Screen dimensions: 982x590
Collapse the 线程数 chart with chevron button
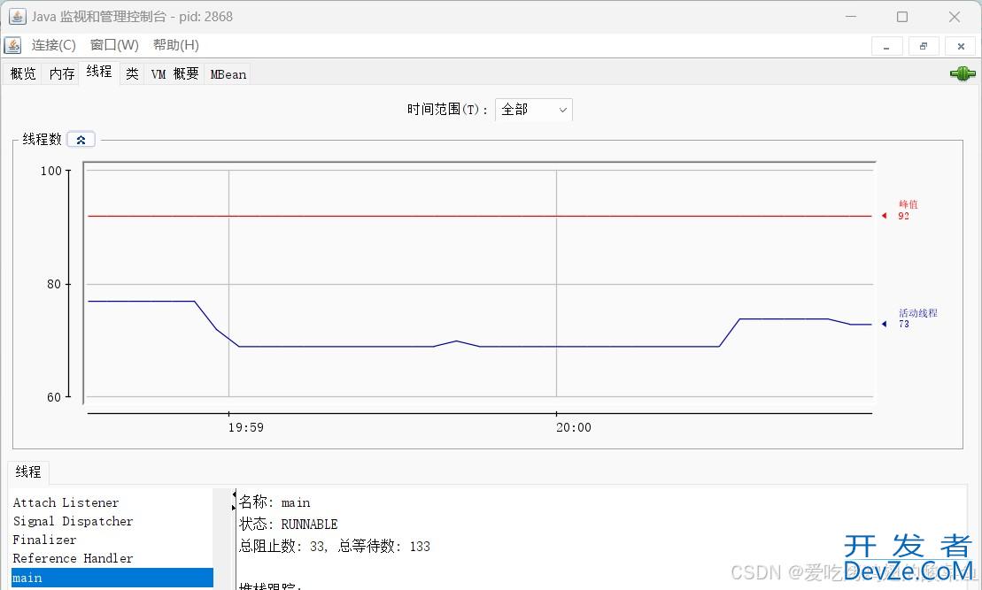(x=81, y=140)
